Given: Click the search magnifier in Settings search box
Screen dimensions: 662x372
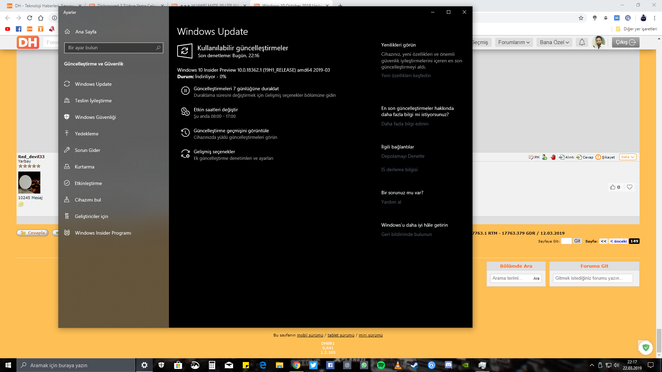Looking at the screenshot, I should click(x=158, y=48).
